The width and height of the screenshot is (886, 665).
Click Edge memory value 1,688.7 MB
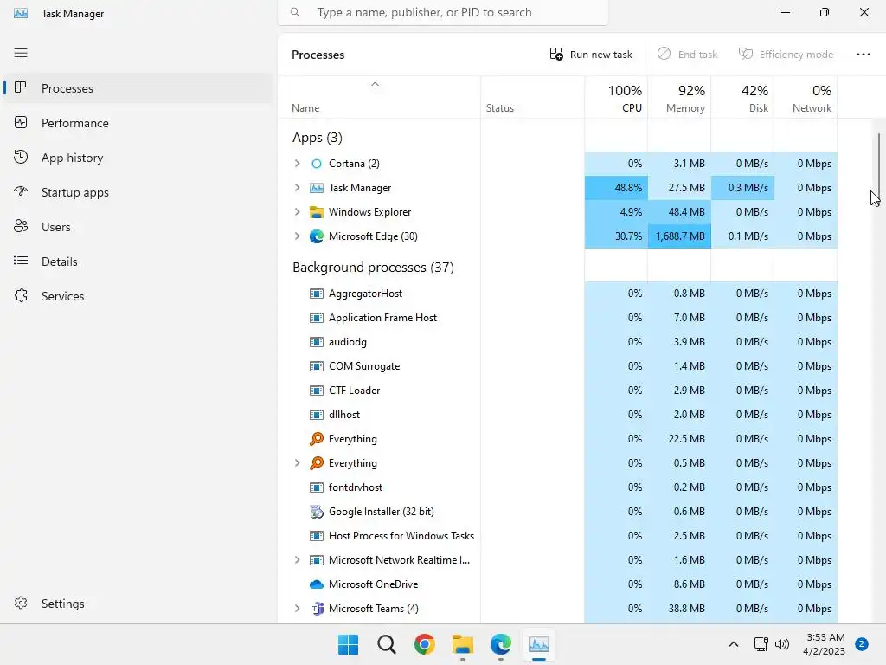point(680,236)
